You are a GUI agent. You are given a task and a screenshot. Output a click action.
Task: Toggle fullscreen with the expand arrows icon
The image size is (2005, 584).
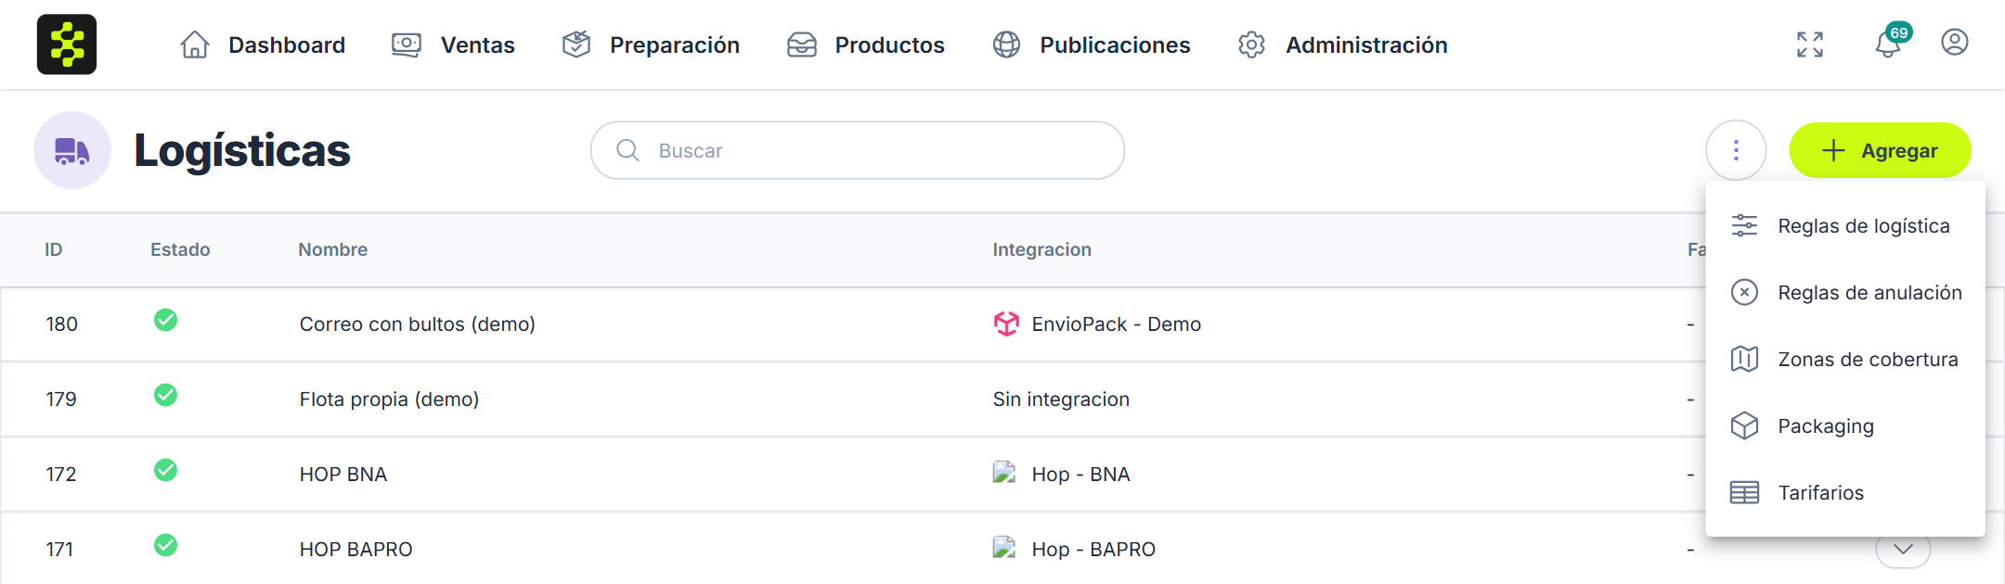coord(1810,44)
